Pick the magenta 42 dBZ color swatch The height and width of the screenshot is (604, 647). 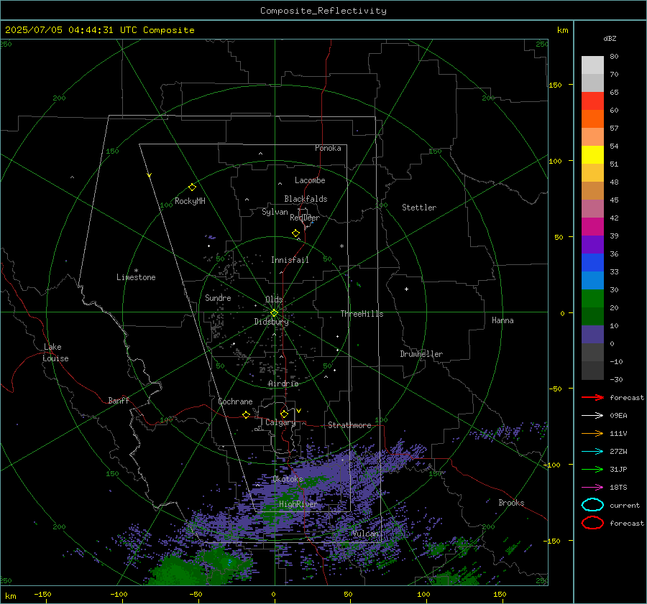click(x=592, y=226)
